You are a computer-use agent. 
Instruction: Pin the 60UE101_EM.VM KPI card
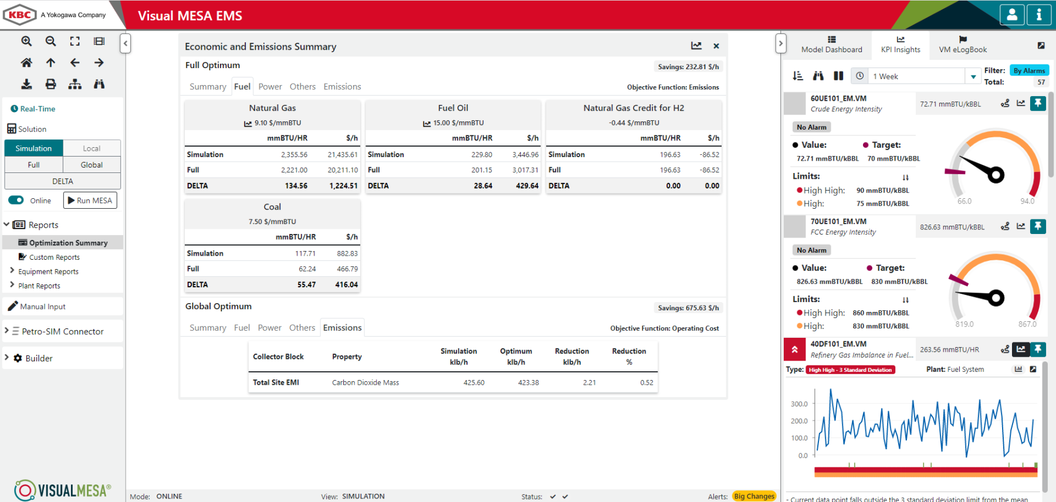pyautogui.click(x=1038, y=104)
